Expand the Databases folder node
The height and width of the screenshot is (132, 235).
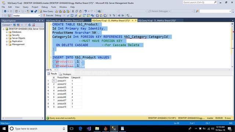pyautogui.click(x=7, y=32)
